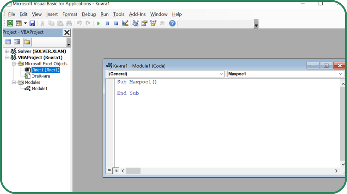Open Find with the binoculars icon
Viewport: 347px width, 194px height.
pos(69,23)
